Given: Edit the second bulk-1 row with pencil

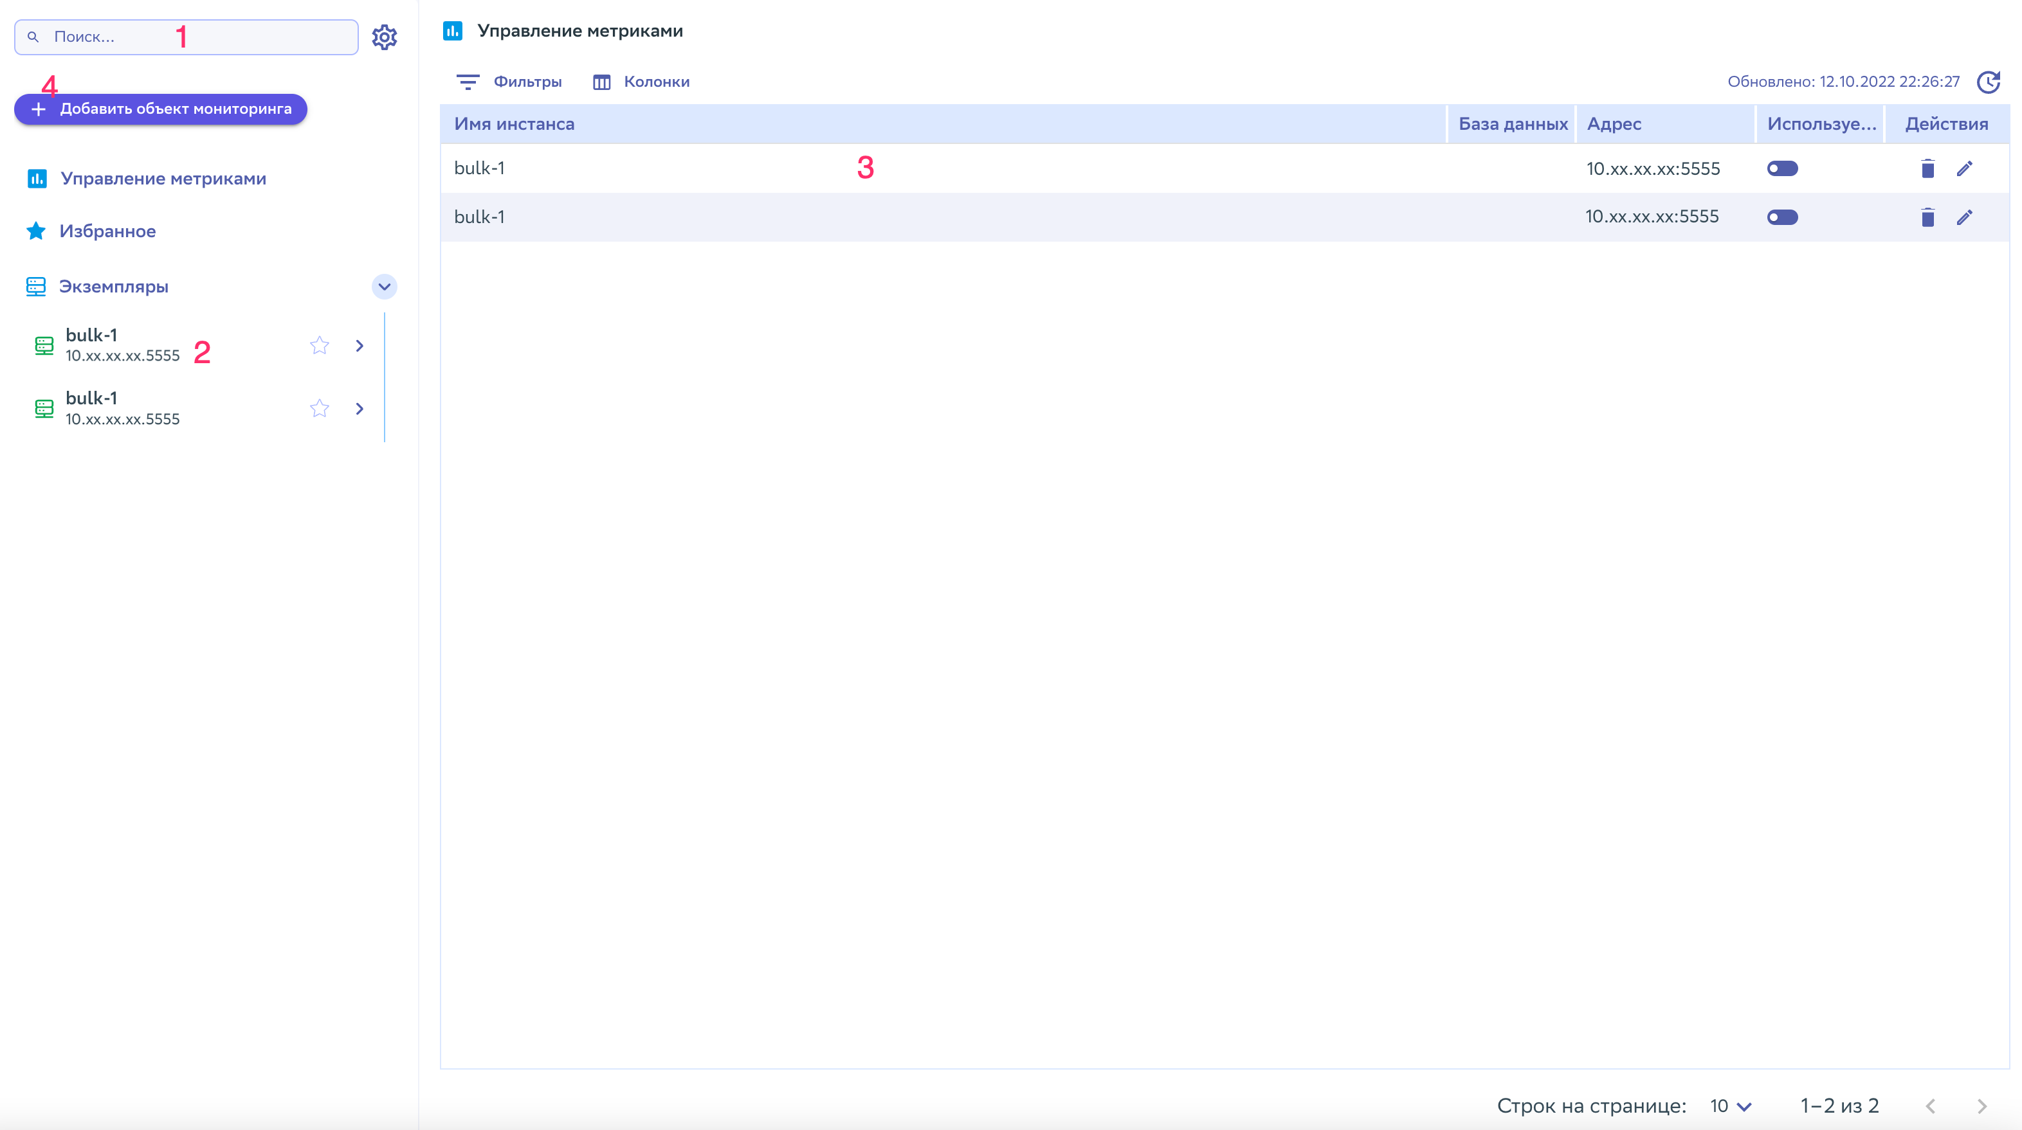Looking at the screenshot, I should (x=1964, y=217).
